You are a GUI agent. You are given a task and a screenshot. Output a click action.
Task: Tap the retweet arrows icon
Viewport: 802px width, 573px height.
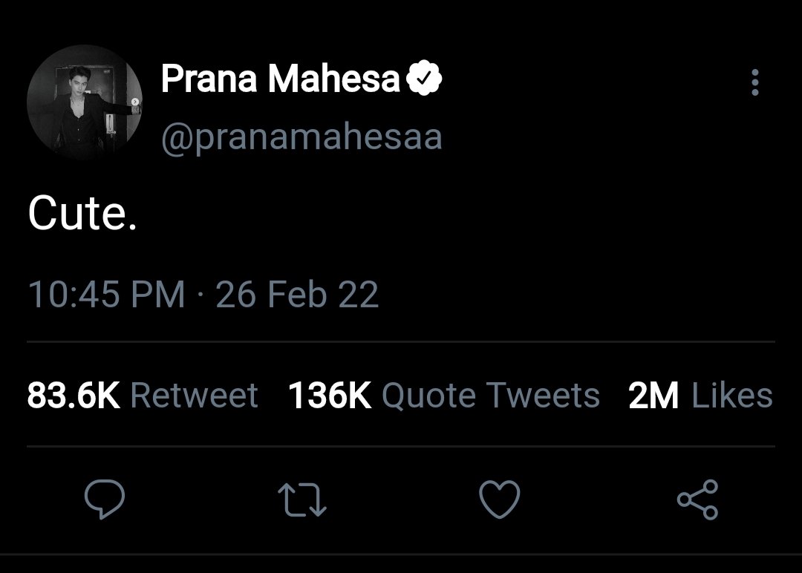[x=301, y=500]
